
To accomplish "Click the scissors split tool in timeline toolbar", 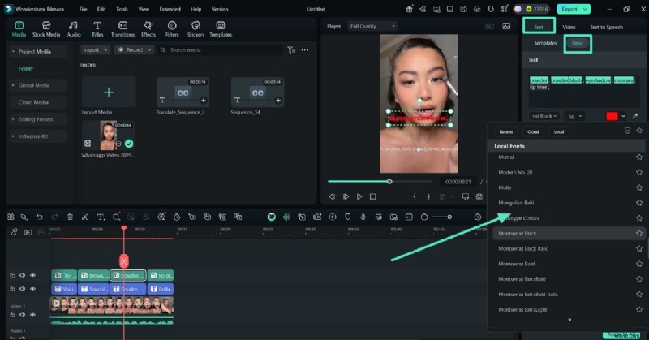I will (85, 217).
